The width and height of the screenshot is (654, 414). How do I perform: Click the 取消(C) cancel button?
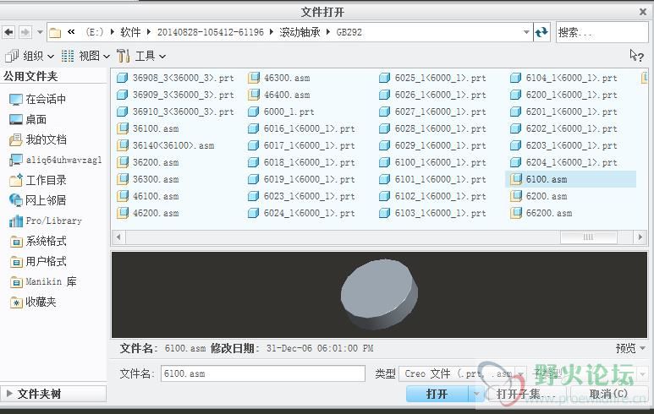607,394
